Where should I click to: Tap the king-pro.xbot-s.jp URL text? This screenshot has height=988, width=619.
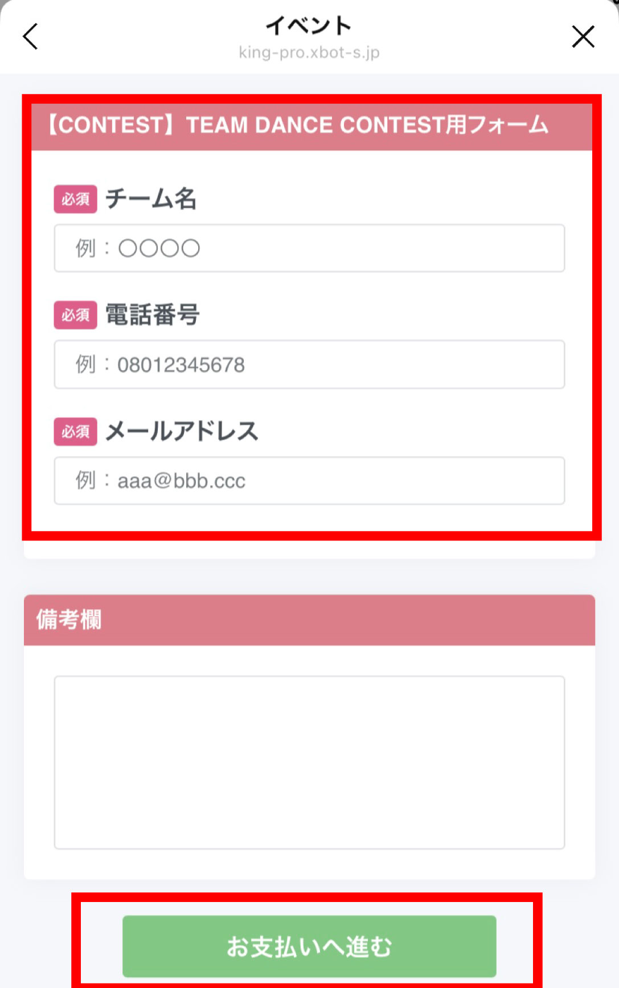pyautogui.click(x=309, y=53)
